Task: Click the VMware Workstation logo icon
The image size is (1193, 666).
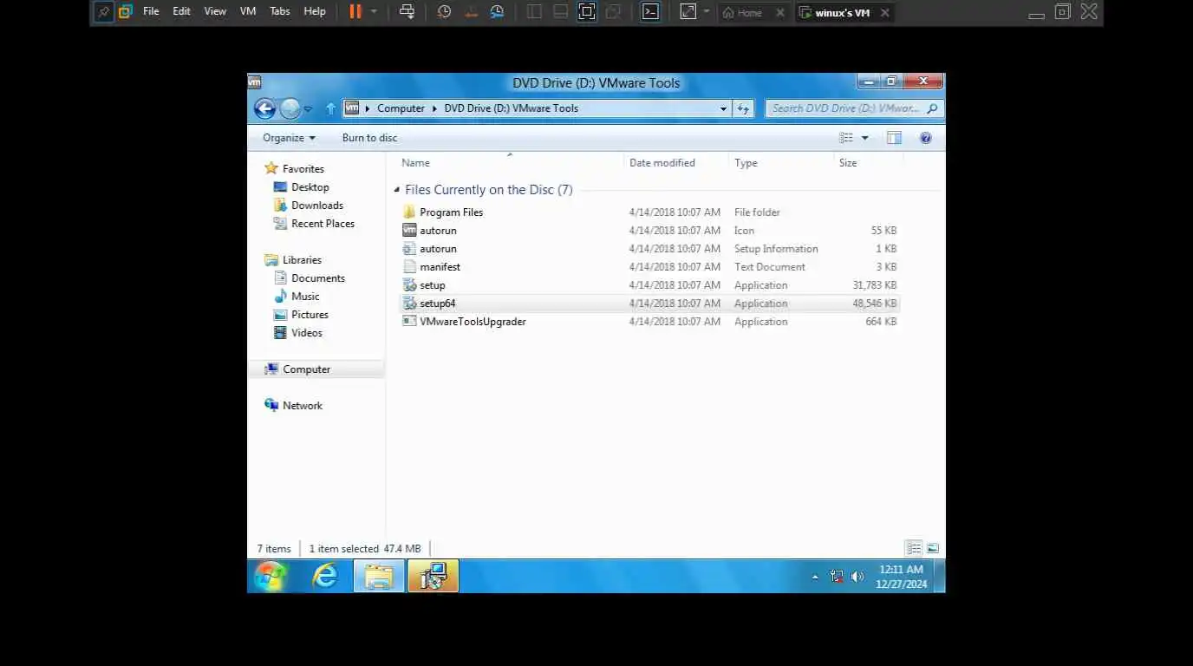Action: point(126,12)
